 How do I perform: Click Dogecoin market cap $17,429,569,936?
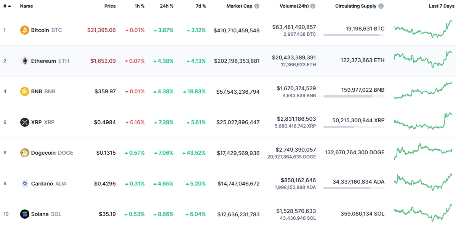point(238,153)
